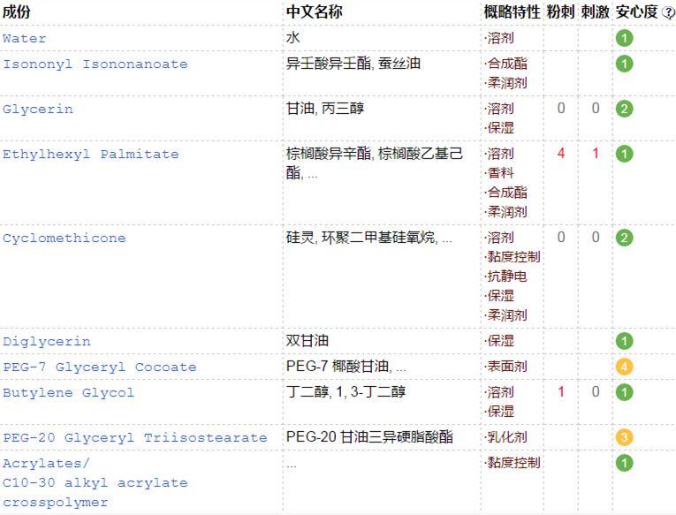Open the Butylene Glycol link
The image size is (676, 515).
69,392
